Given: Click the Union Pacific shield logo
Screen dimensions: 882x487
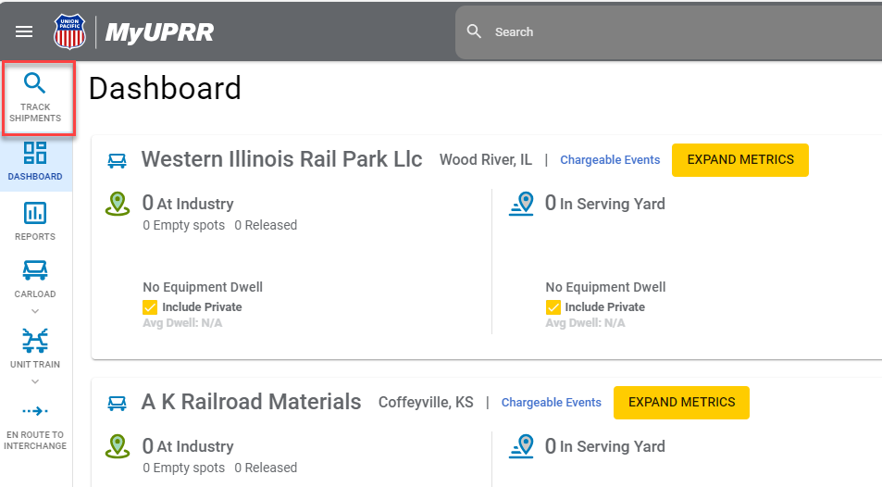Looking at the screenshot, I should tap(69, 31).
